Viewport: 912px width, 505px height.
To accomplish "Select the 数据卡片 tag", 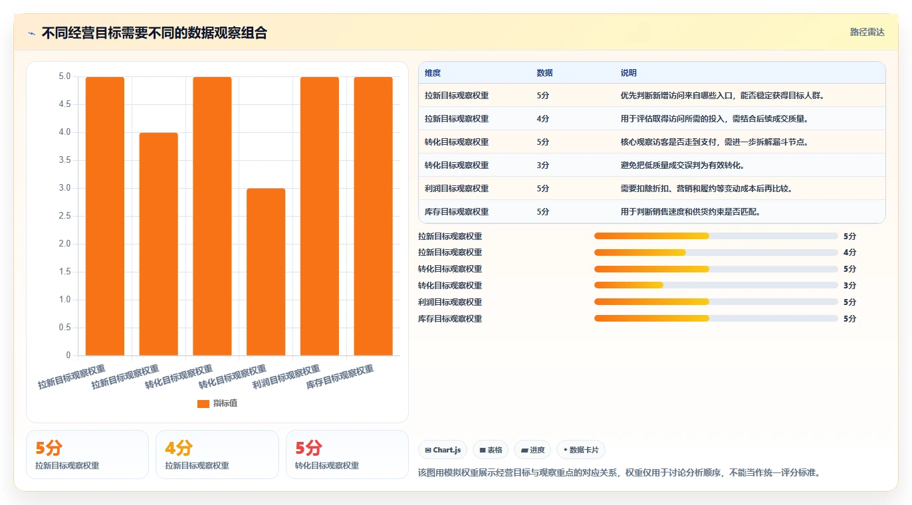I will pos(581,450).
